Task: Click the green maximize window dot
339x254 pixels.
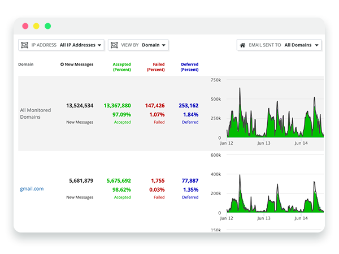Action: [47, 26]
